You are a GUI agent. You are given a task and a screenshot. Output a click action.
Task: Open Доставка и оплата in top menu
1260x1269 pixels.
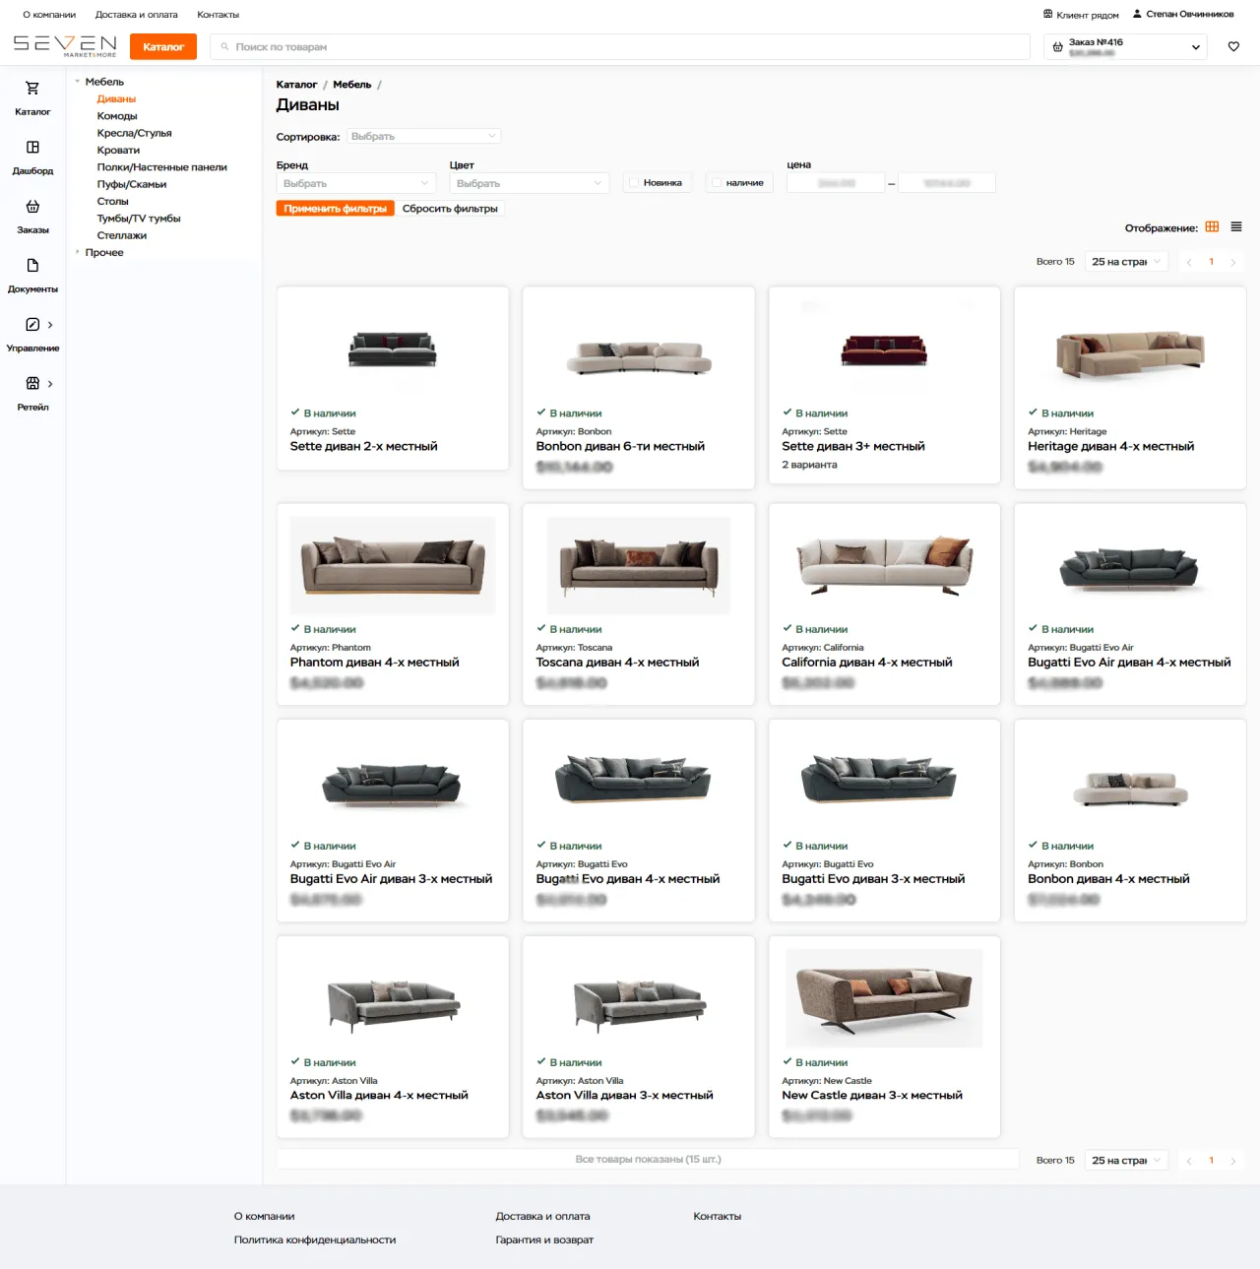(x=136, y=15)
